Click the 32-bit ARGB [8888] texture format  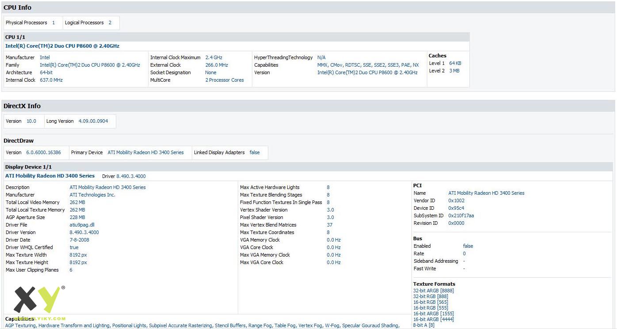434,291
